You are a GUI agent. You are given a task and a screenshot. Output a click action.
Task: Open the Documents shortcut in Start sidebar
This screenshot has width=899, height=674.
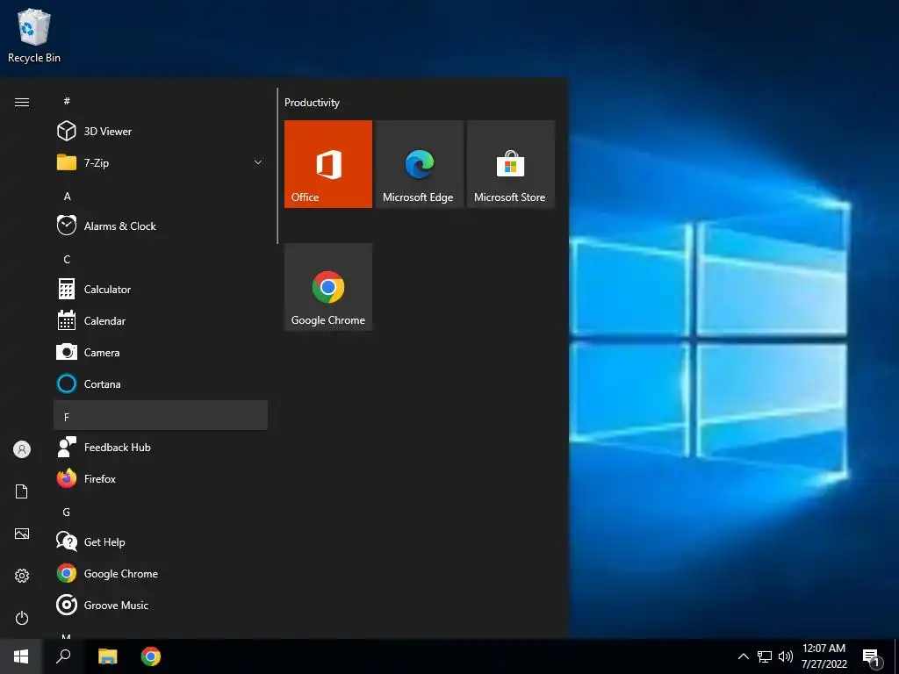pos(22,491)
